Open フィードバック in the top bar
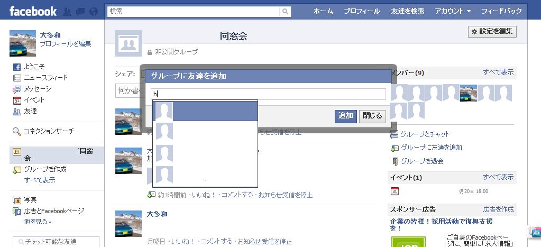This screenshot has width=541, height=247. pyautogui.click(x=501, y=11)
